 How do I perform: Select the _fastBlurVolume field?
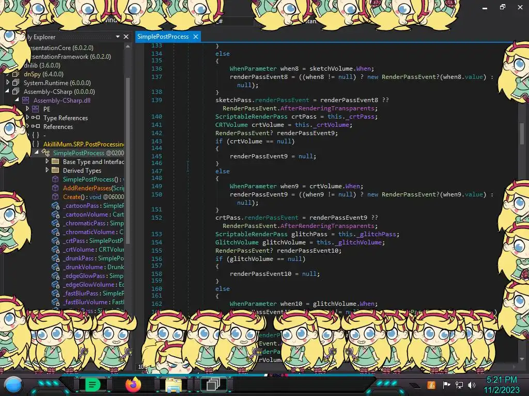click(94, 302)
